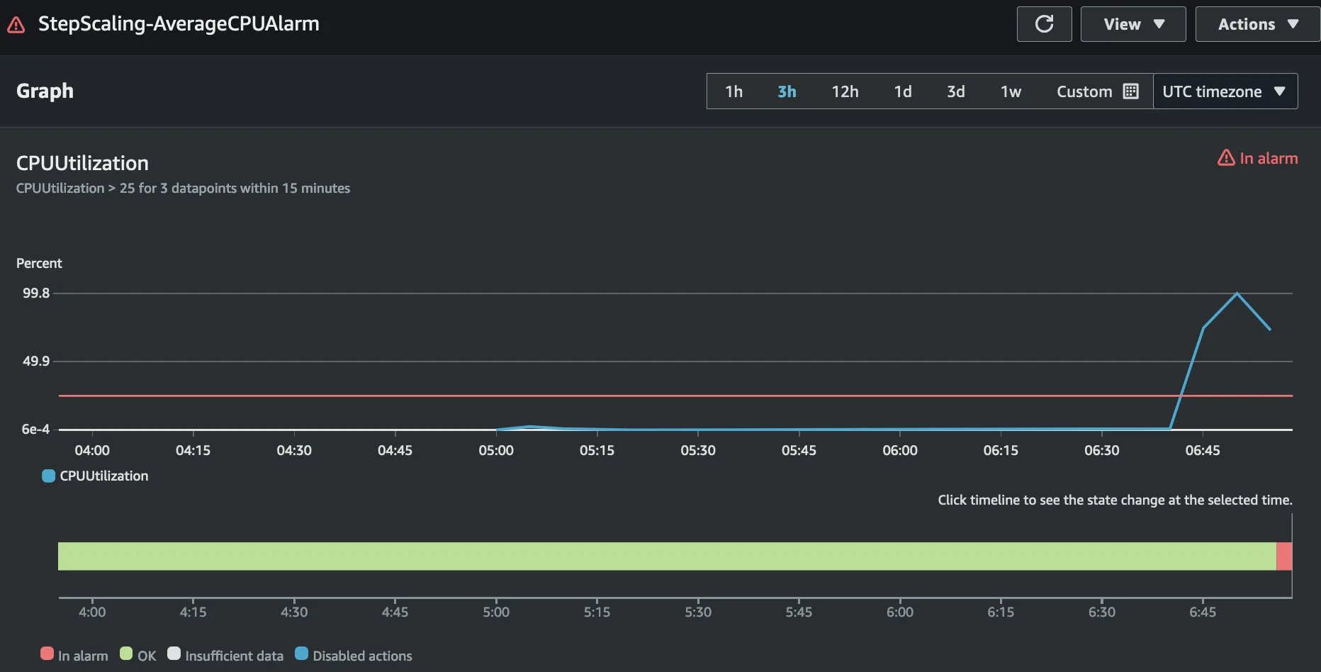Click the red In alarm segment on timeline
The width and height of the screenshot is (1321, 672).
click(x=1284, y=556)
